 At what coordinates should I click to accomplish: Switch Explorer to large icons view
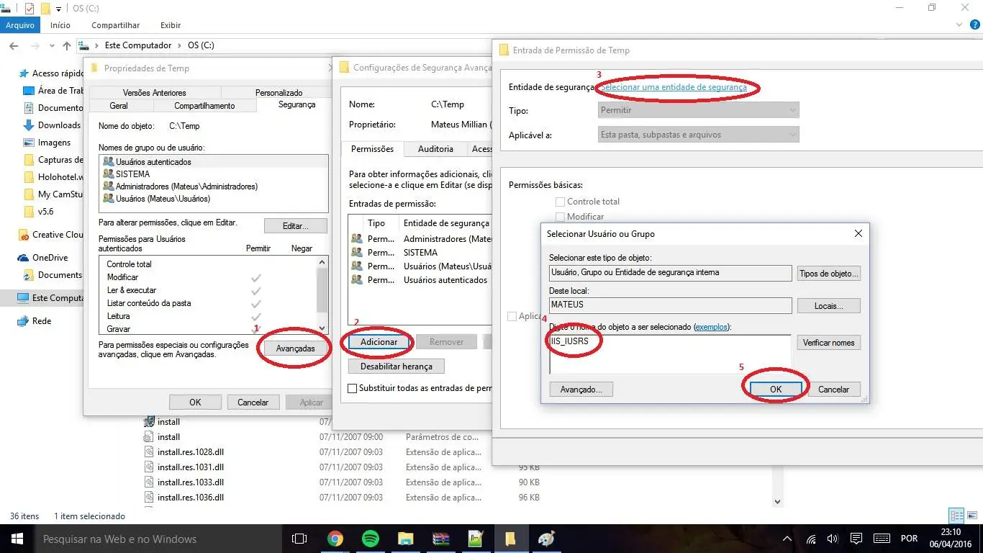[x=971, y=516]
